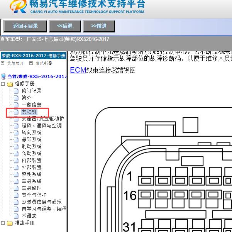
Task: Select the current vehicle computer icon
Action: click(3, 76)
